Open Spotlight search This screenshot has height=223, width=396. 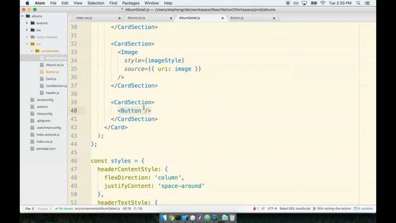tap(358, 3)
